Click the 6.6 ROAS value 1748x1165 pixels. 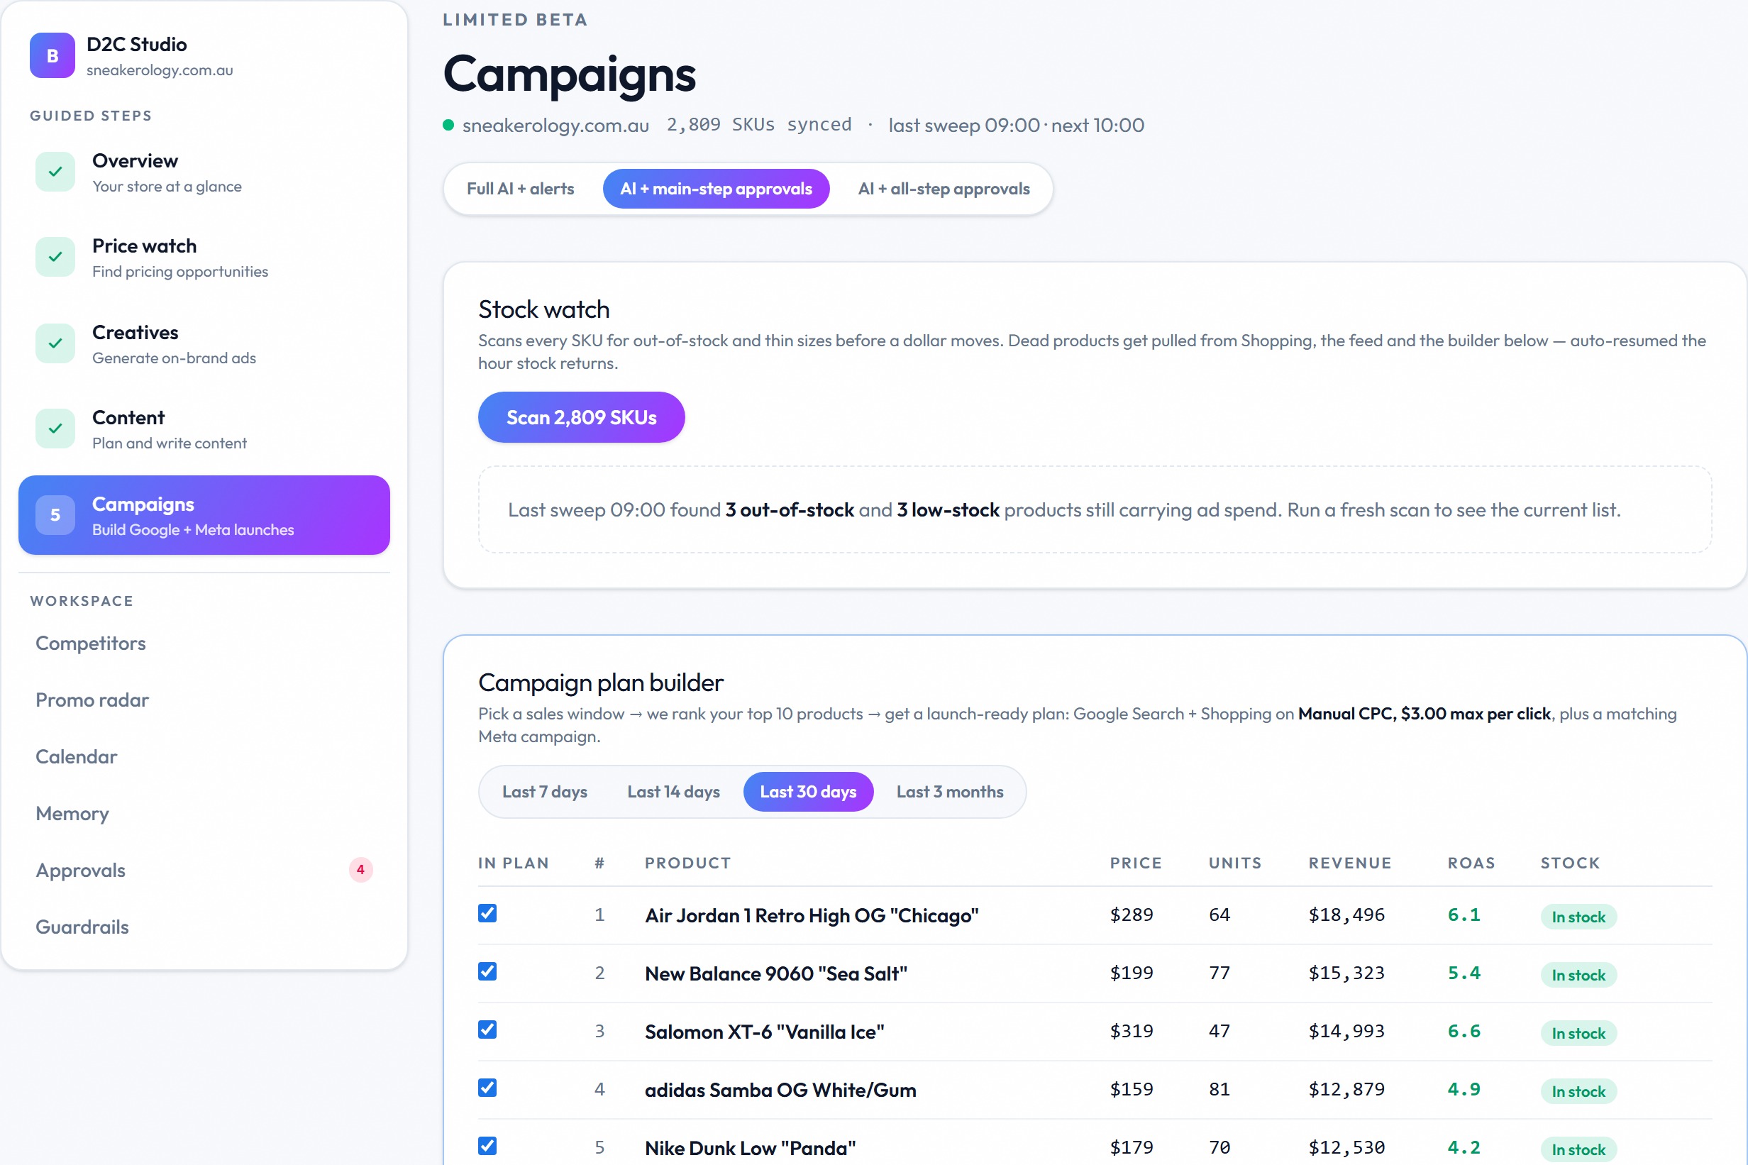point(1464,1032)
